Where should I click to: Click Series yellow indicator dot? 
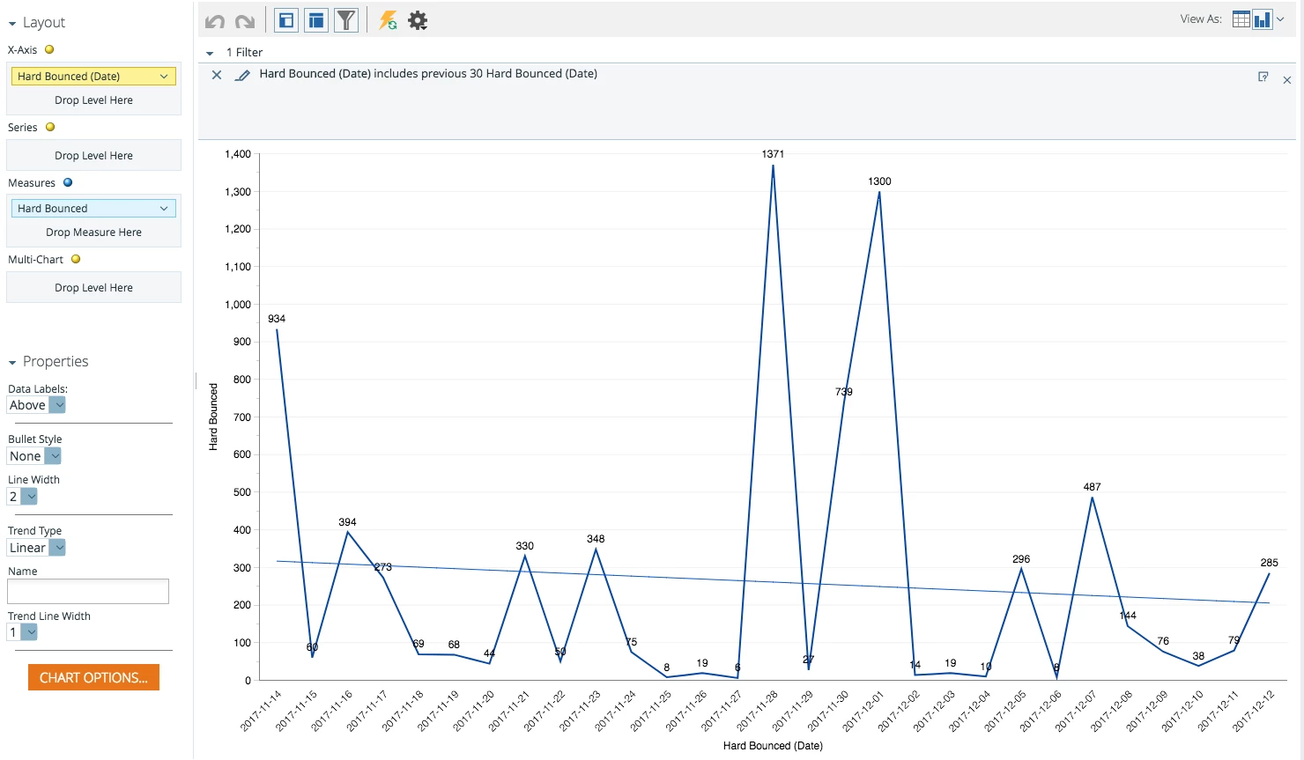pyautogui.click(x=50, y=127)
